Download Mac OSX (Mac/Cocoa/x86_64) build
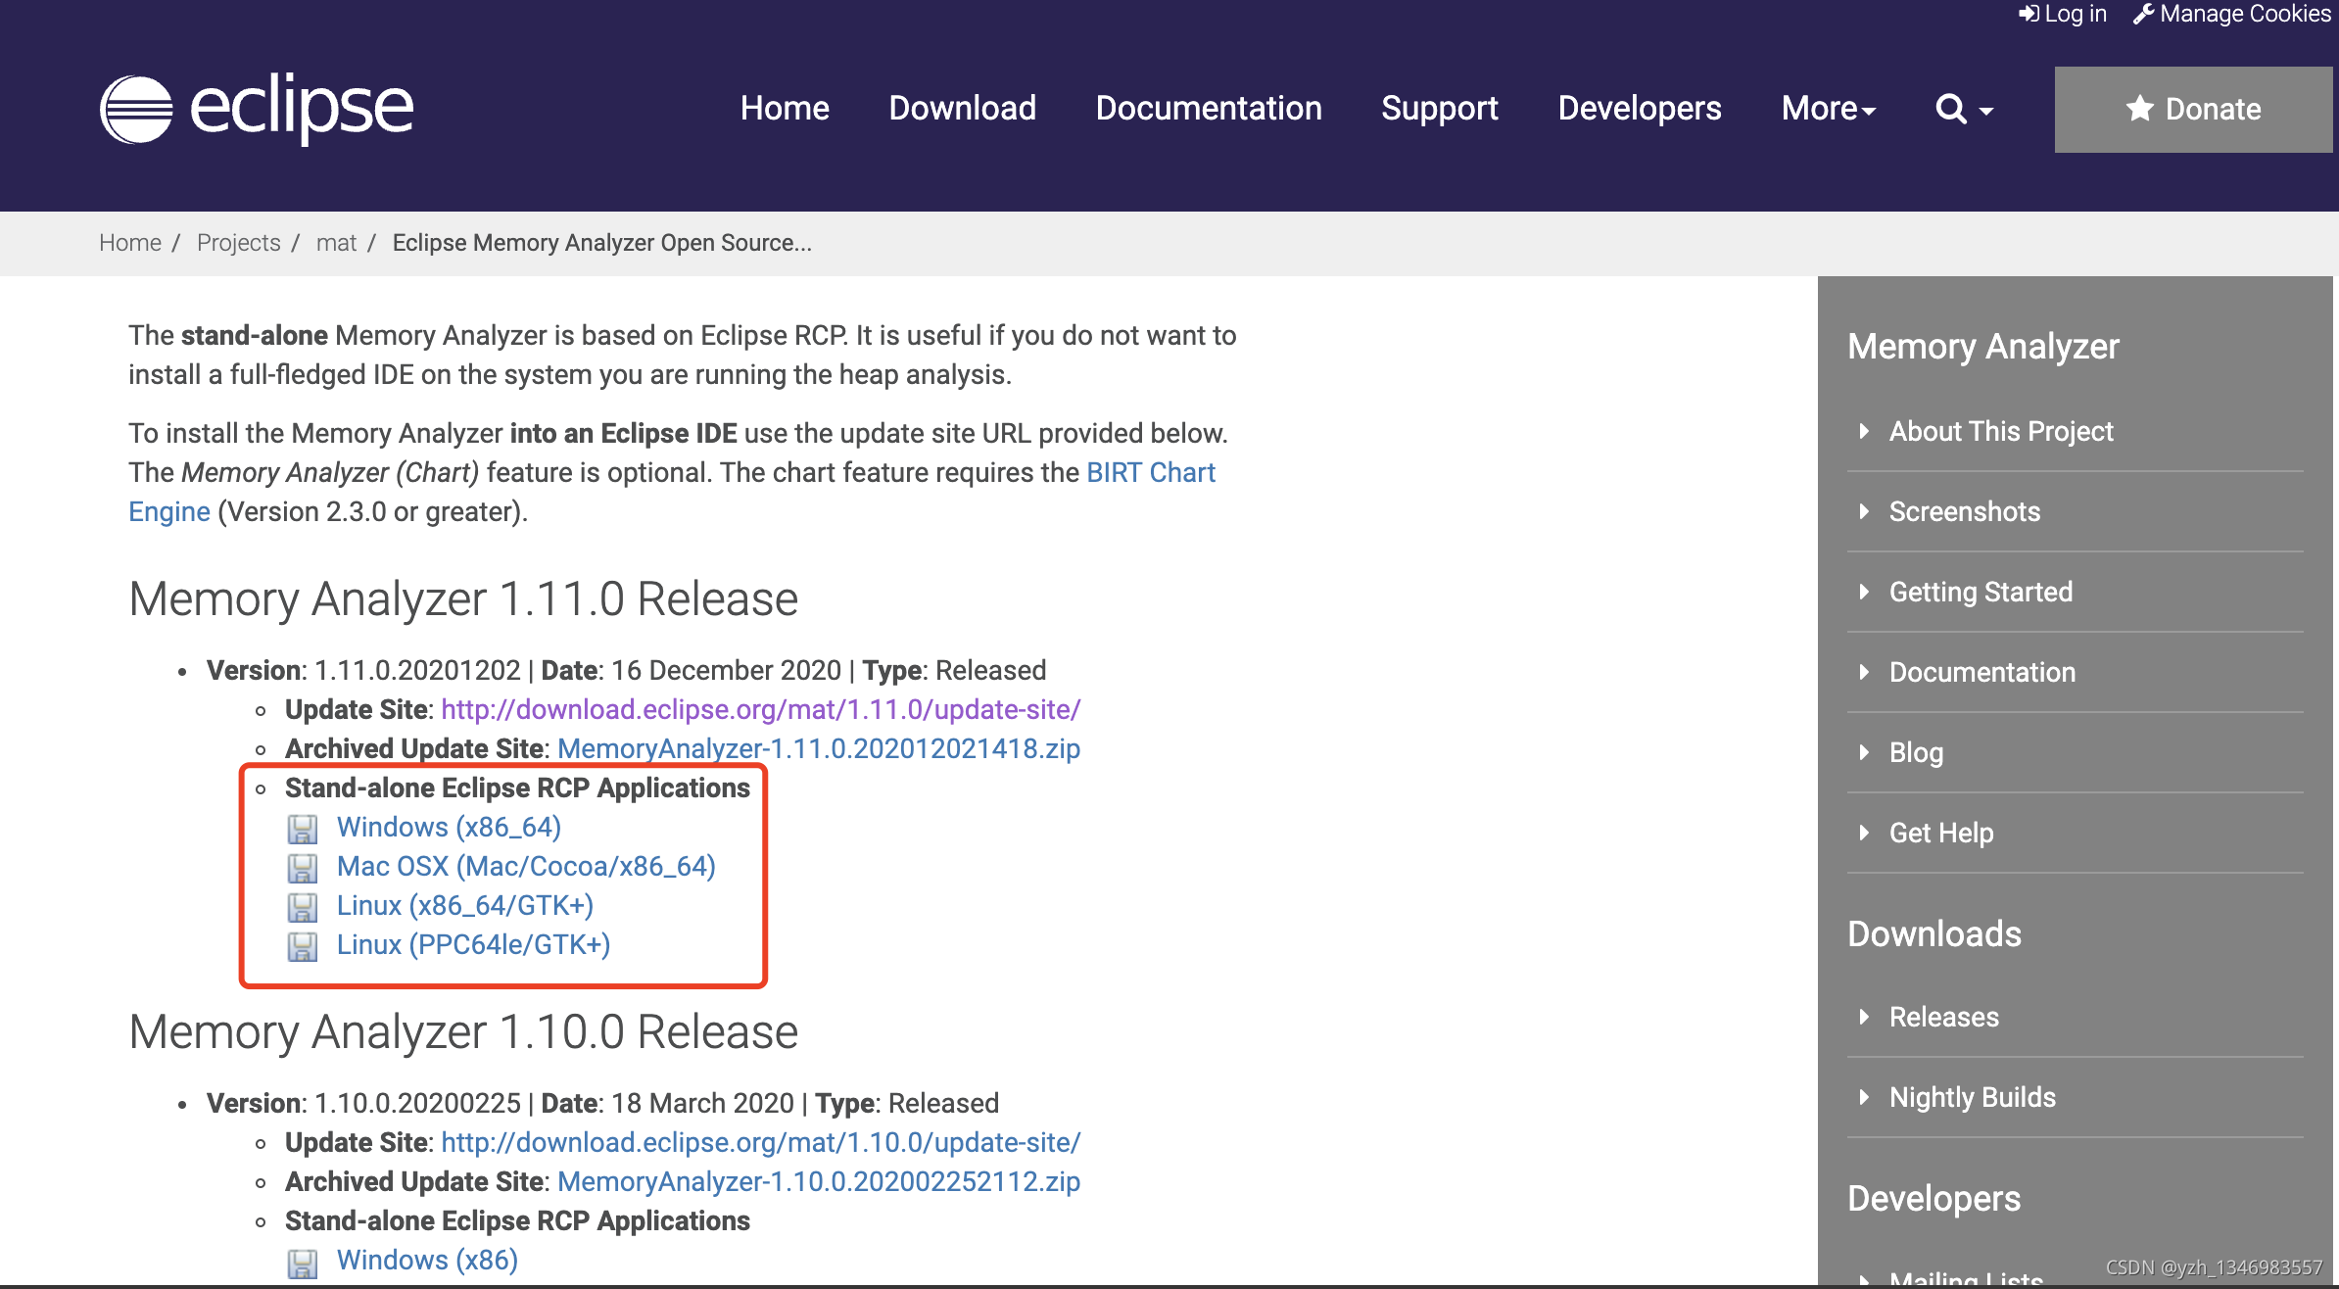The height and width of the screenshot is (1289, 2339). [526, 866]
